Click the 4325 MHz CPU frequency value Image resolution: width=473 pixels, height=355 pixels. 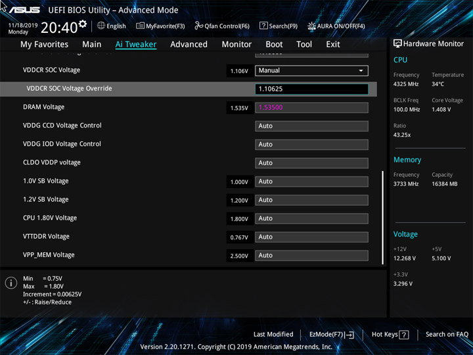[x=406, y=84]
